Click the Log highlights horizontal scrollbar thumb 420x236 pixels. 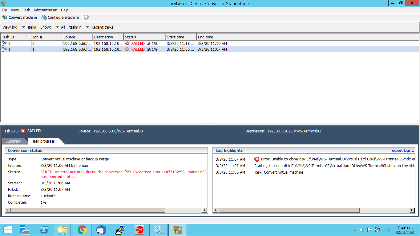pyautogui.click(x=289, y=210)
